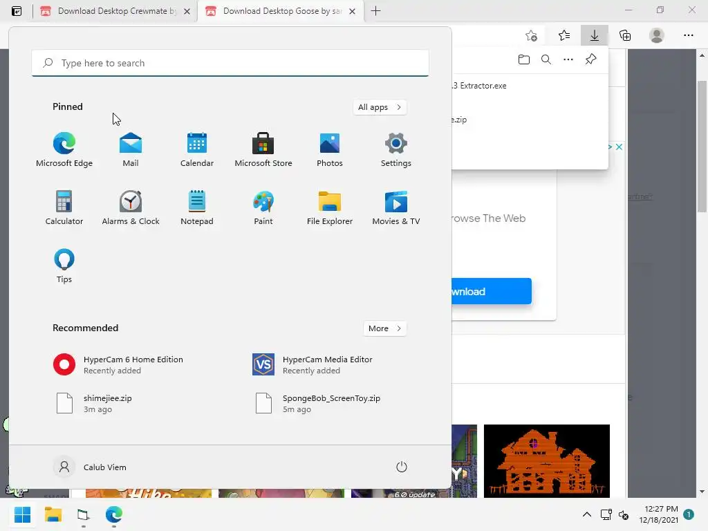This screenshot has height=531, width=708.
Task: Search downloads in the Downloads panel
Action: [546, 59]
